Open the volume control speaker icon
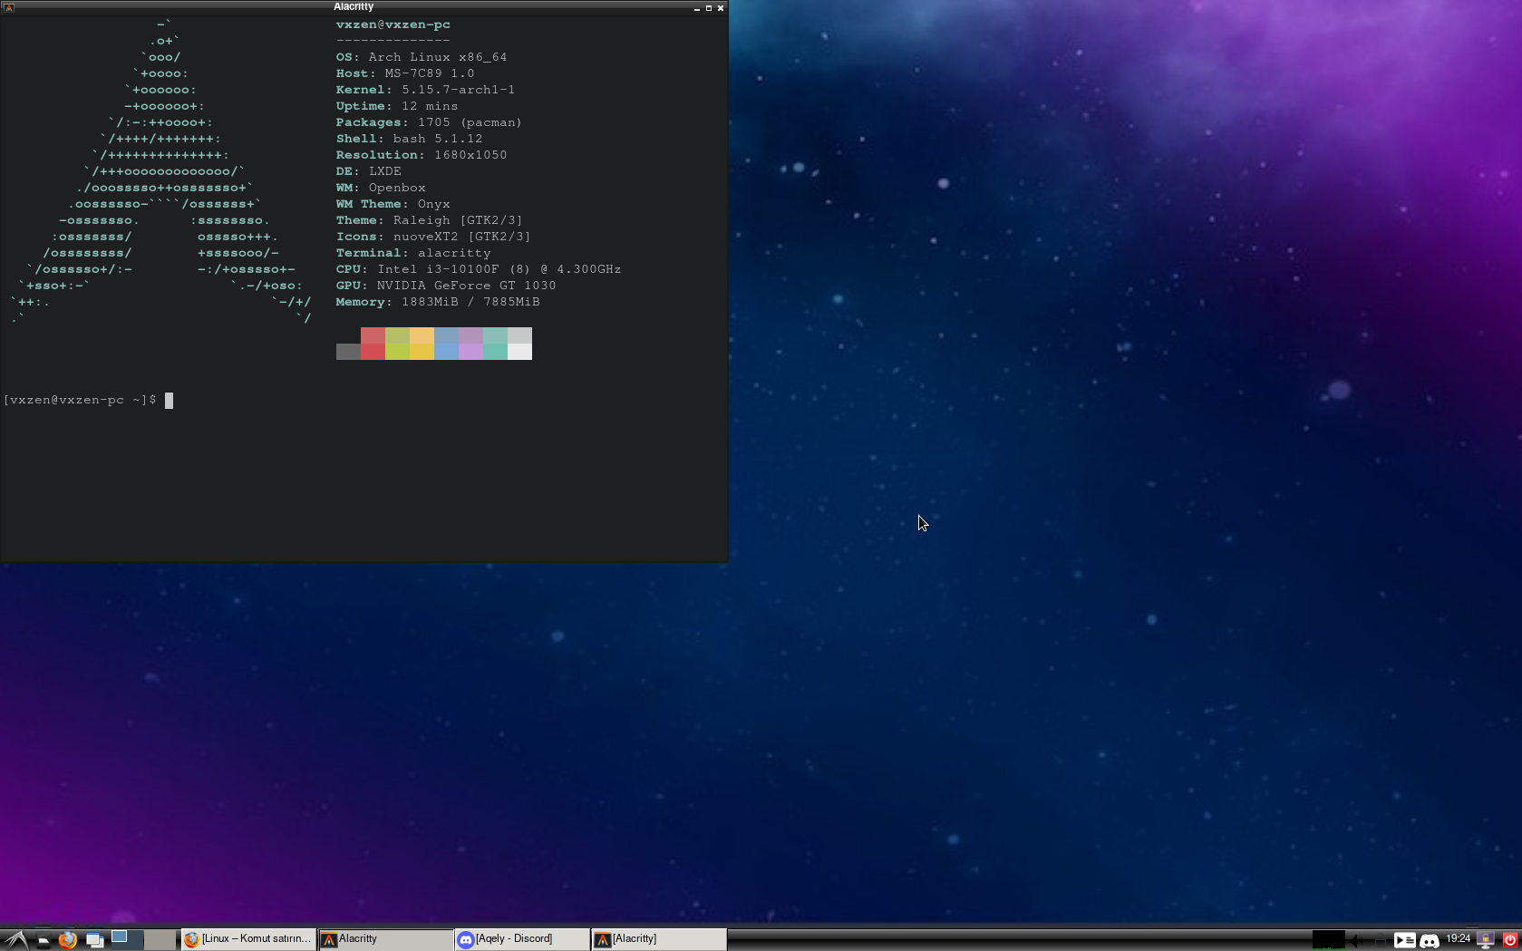 point(1354,940)
